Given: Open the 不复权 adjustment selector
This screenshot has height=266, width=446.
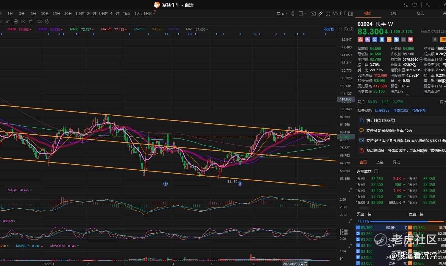Looking at the screenshot, I should click(x=329, y=29).
